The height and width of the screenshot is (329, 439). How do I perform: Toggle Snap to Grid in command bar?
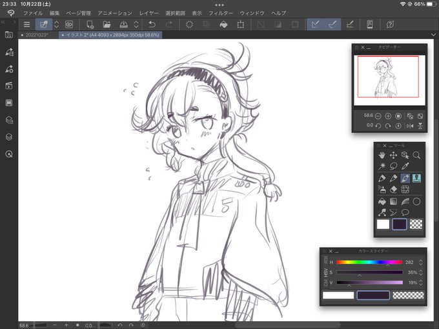tap(350, 25)
